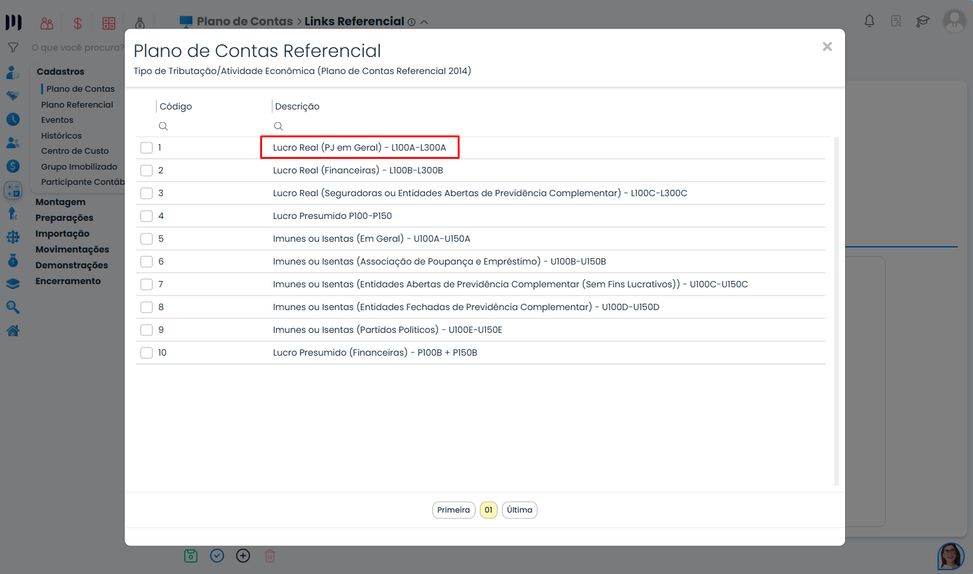Tick Imunes ou Isentas (Em Geral) checkbox

[x=146, y=239]
